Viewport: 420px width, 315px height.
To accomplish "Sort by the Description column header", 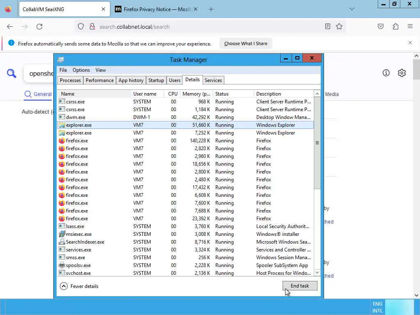I will tap(284, 94).
